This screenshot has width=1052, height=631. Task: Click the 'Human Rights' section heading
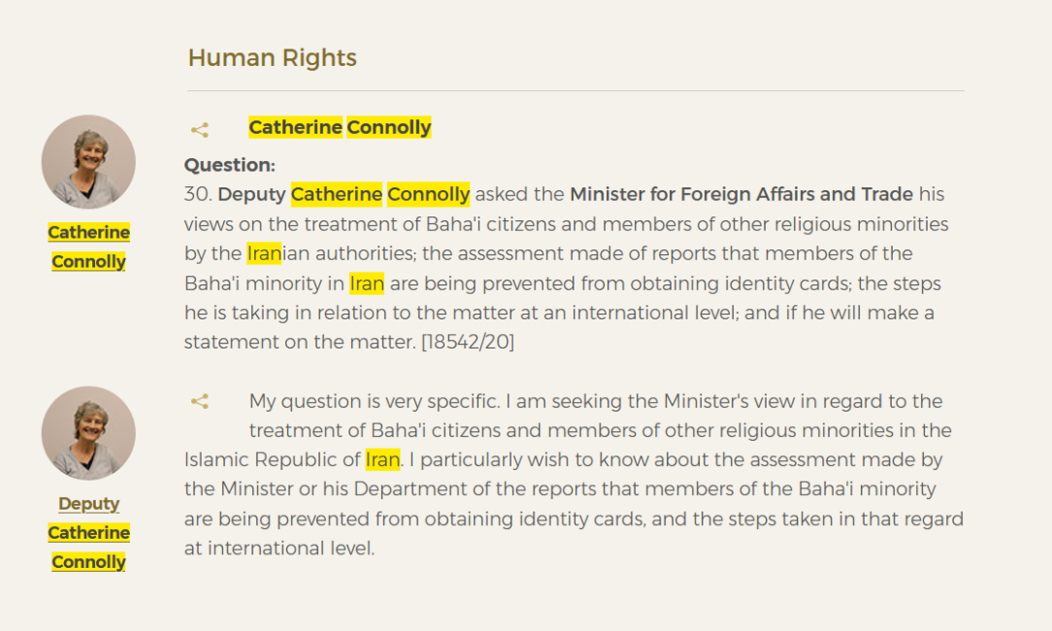point(273,57)
